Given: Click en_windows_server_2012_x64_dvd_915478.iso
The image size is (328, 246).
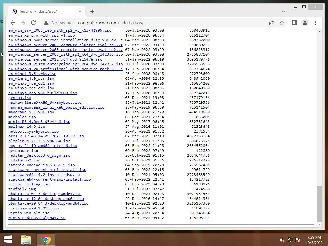Looking at the screenshot, I should click(x=55, y=59).
